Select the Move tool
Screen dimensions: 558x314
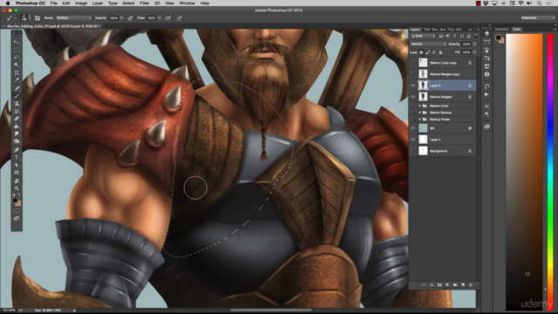(17, 43)
